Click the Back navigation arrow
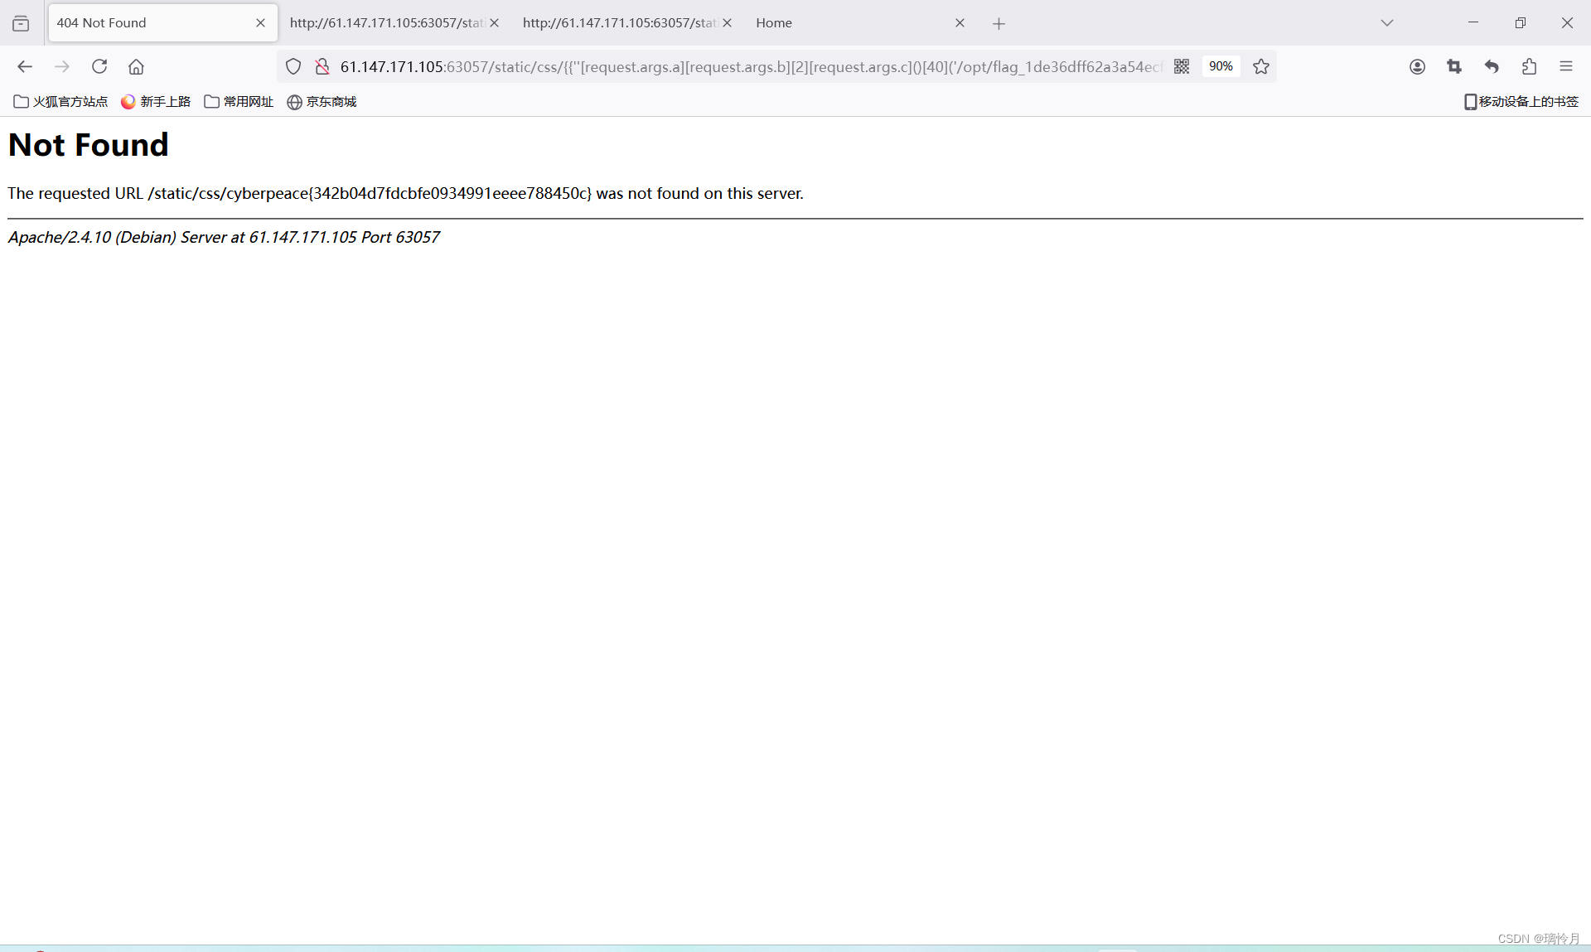 pos(25,66)
